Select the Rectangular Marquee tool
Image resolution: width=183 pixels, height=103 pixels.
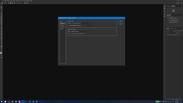coord(1,9)
